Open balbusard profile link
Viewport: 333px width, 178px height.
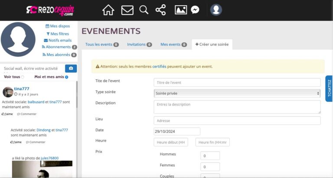(36, 102)
